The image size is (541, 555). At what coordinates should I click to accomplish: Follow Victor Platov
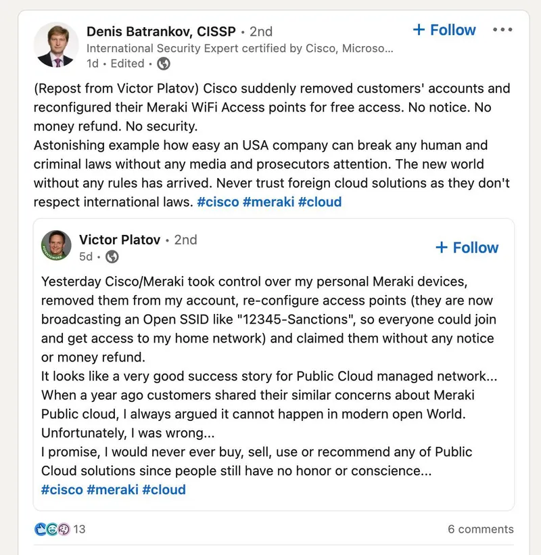pyautogui.click(x=467, y=248)
